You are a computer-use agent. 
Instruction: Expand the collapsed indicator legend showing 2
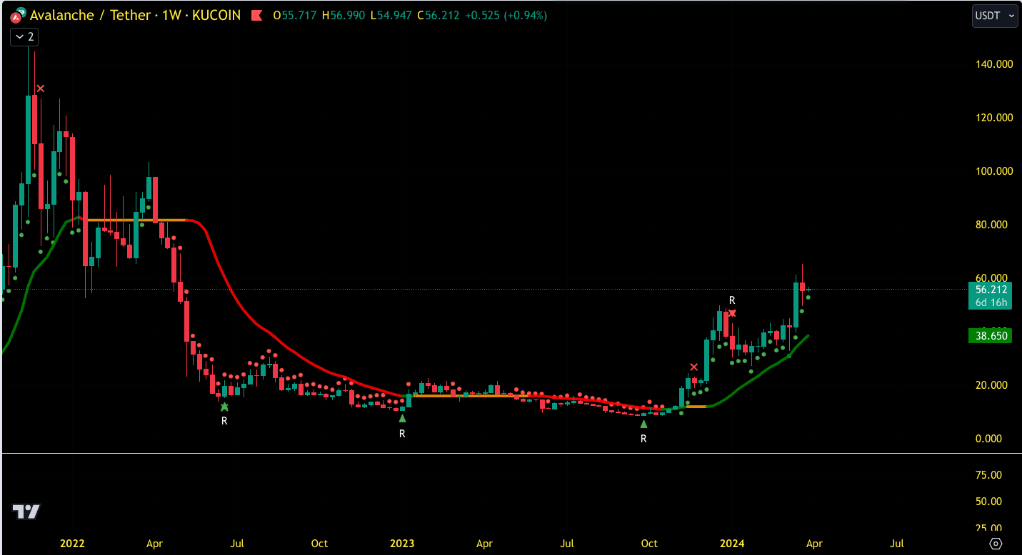pos(24,36)
